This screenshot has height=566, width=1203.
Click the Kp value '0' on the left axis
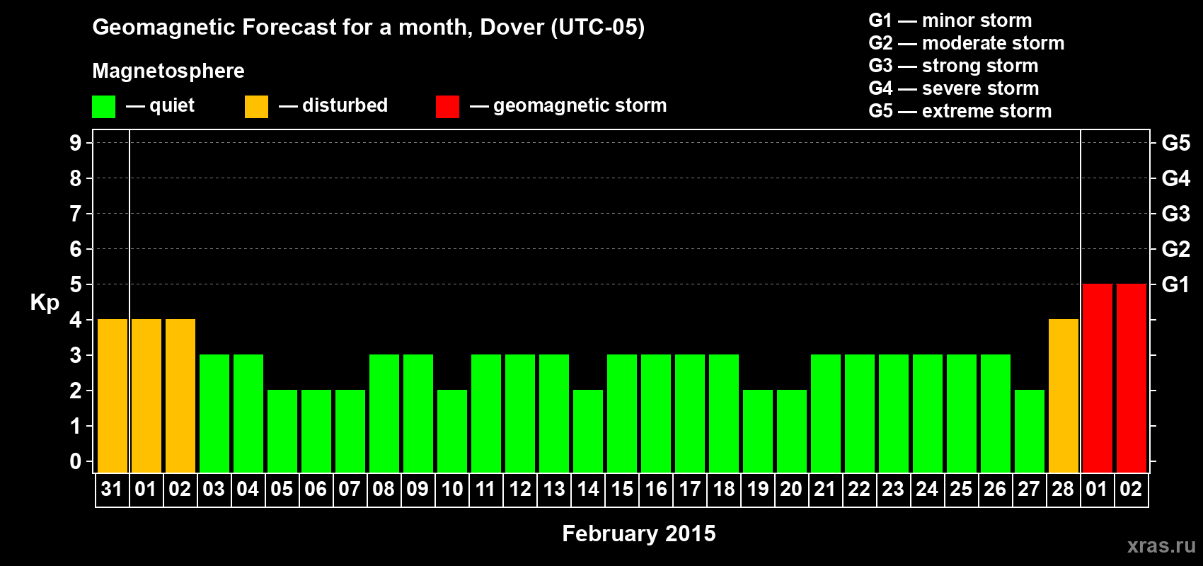tap(76, 461)
